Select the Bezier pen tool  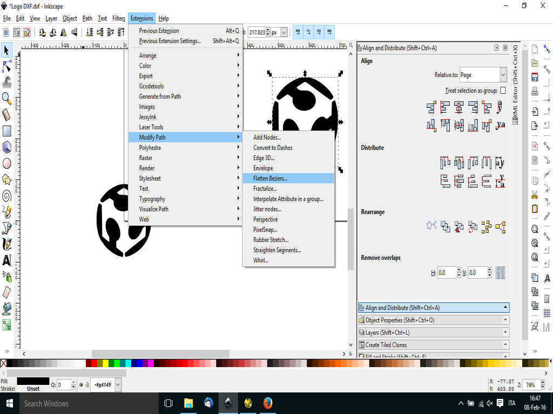pos(6,228)
